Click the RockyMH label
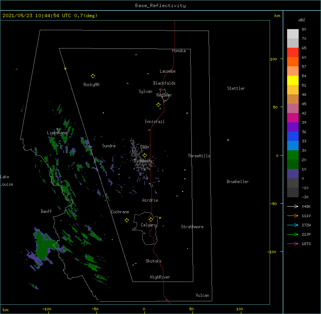Screen dimensions: 321x314 click(x=91, y=85)
